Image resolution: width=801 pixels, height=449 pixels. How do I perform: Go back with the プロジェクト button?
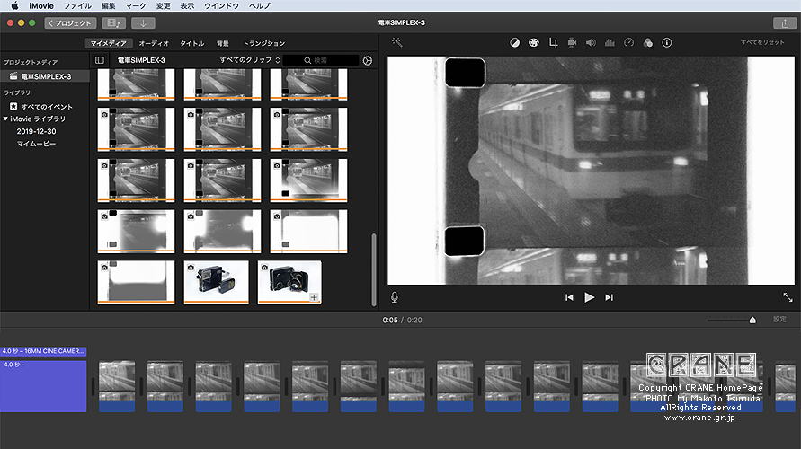tap(72, 22)
